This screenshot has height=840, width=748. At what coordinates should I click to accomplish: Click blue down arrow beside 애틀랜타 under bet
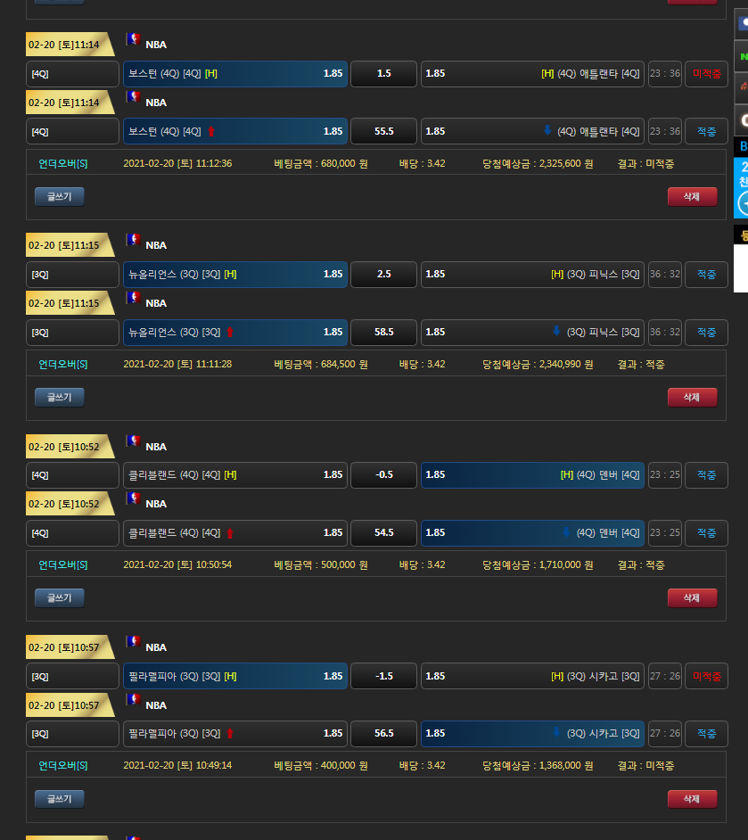(x=547, y=131)
